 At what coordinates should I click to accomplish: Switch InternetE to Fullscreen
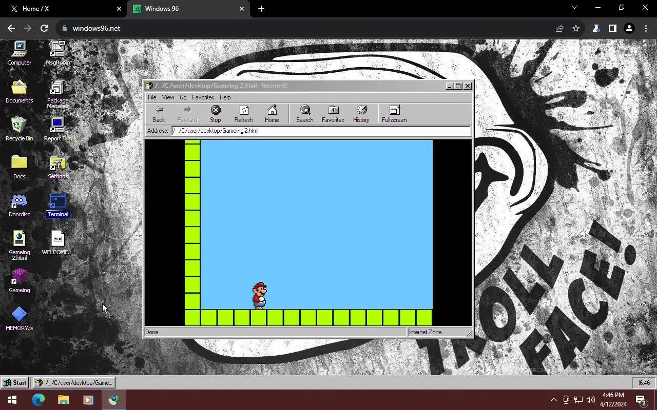(x=394, y=114)
